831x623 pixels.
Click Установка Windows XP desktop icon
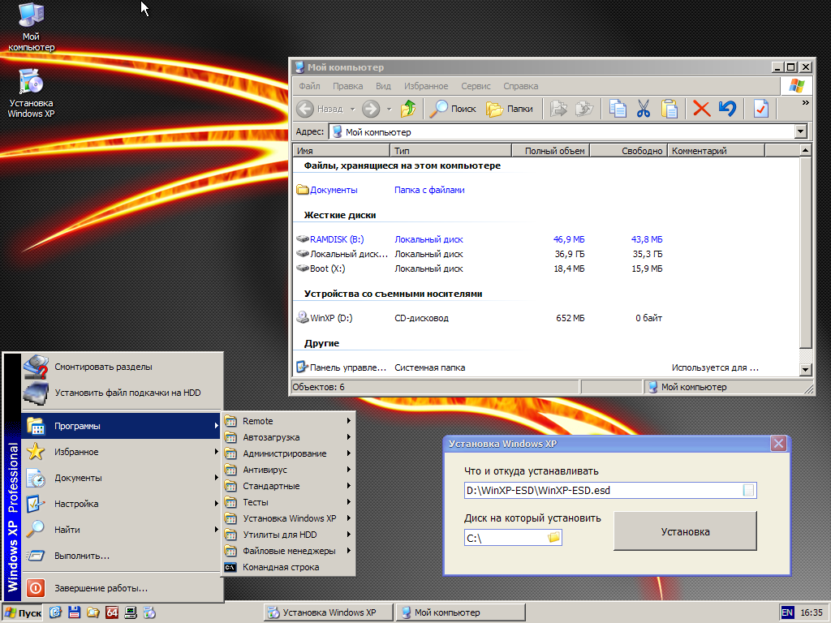click(32, 94)
